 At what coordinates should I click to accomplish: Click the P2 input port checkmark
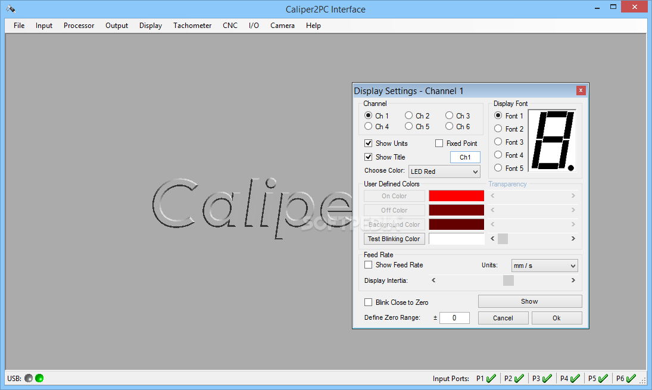click(519, 378)
